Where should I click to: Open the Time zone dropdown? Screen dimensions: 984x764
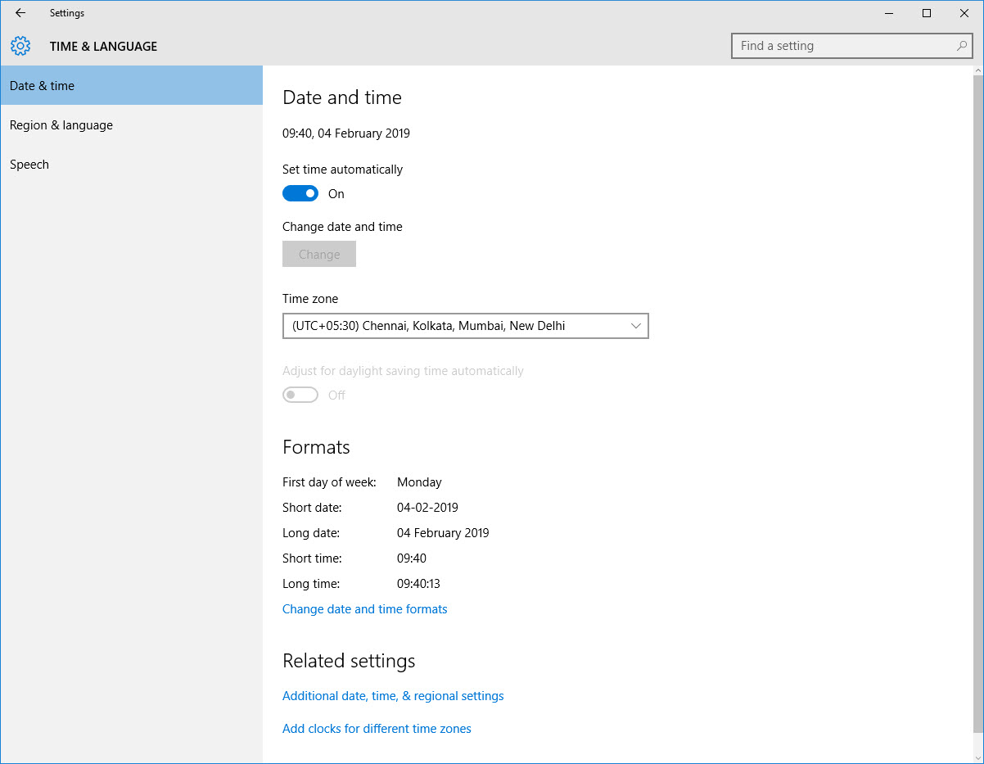coord(466,326)
